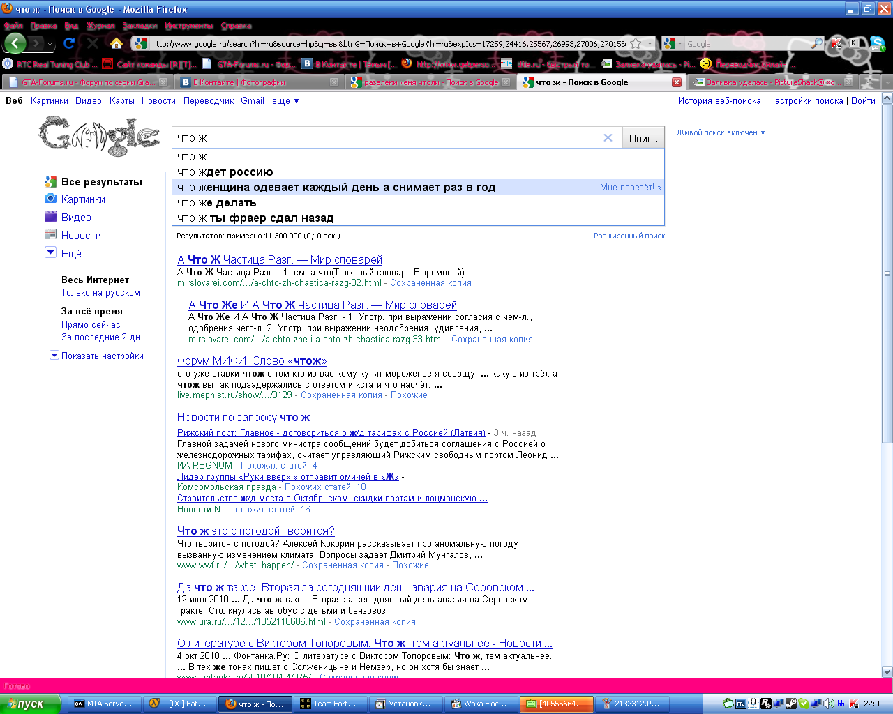The image size is (893, 714).
Task: Select suggestion 'что ждет россию'
Action: pyautogui.click(x=418, y=172)
